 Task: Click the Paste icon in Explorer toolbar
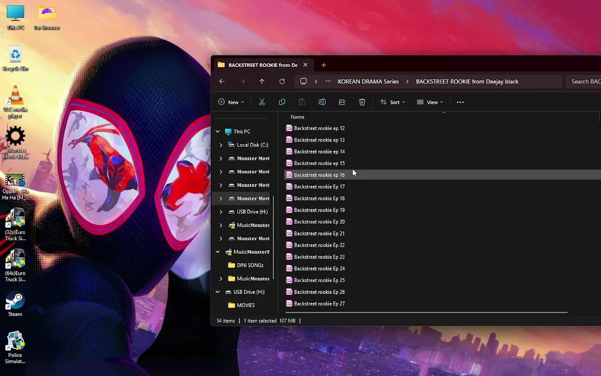tap(302, 102)
